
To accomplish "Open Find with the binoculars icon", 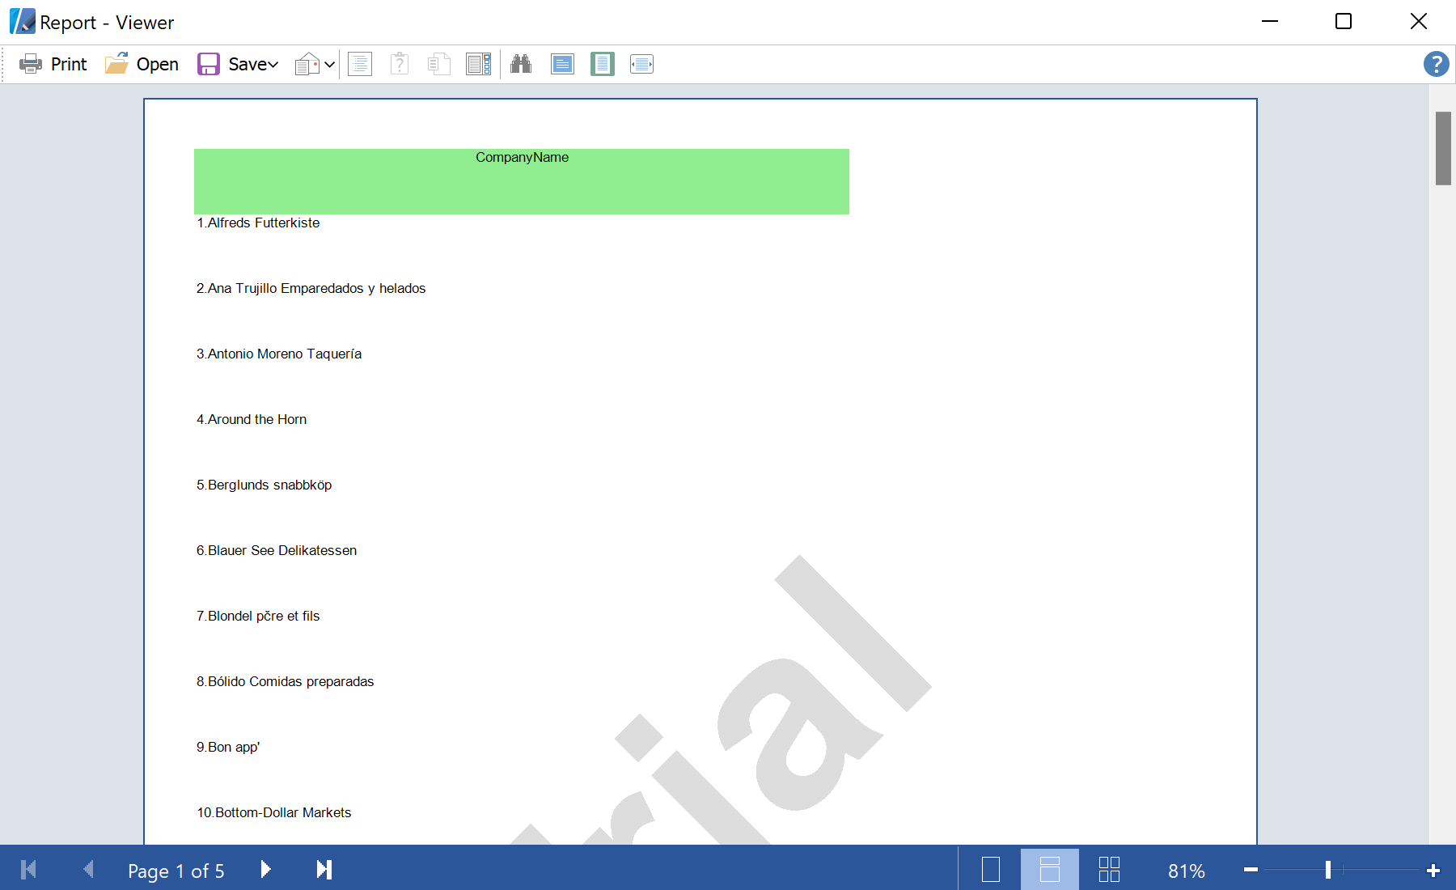I will pos(521,64).
